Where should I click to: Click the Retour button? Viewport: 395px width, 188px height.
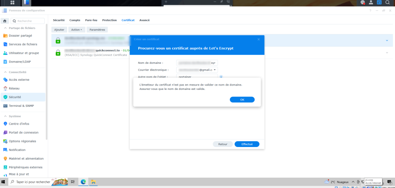(223, 144)
